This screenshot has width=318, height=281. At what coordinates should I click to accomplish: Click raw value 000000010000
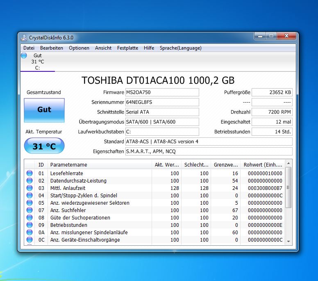[265, 174]
